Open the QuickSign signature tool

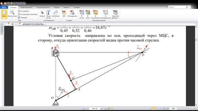click(x=55, y=13)
